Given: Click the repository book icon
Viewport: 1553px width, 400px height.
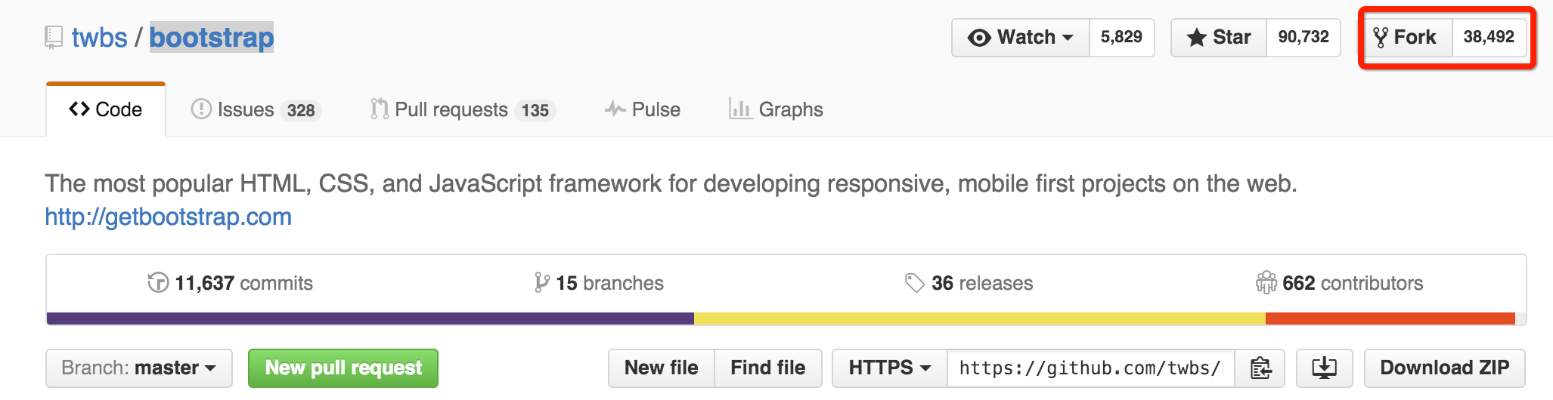Looking at the screenshot, I should point(53,37).
